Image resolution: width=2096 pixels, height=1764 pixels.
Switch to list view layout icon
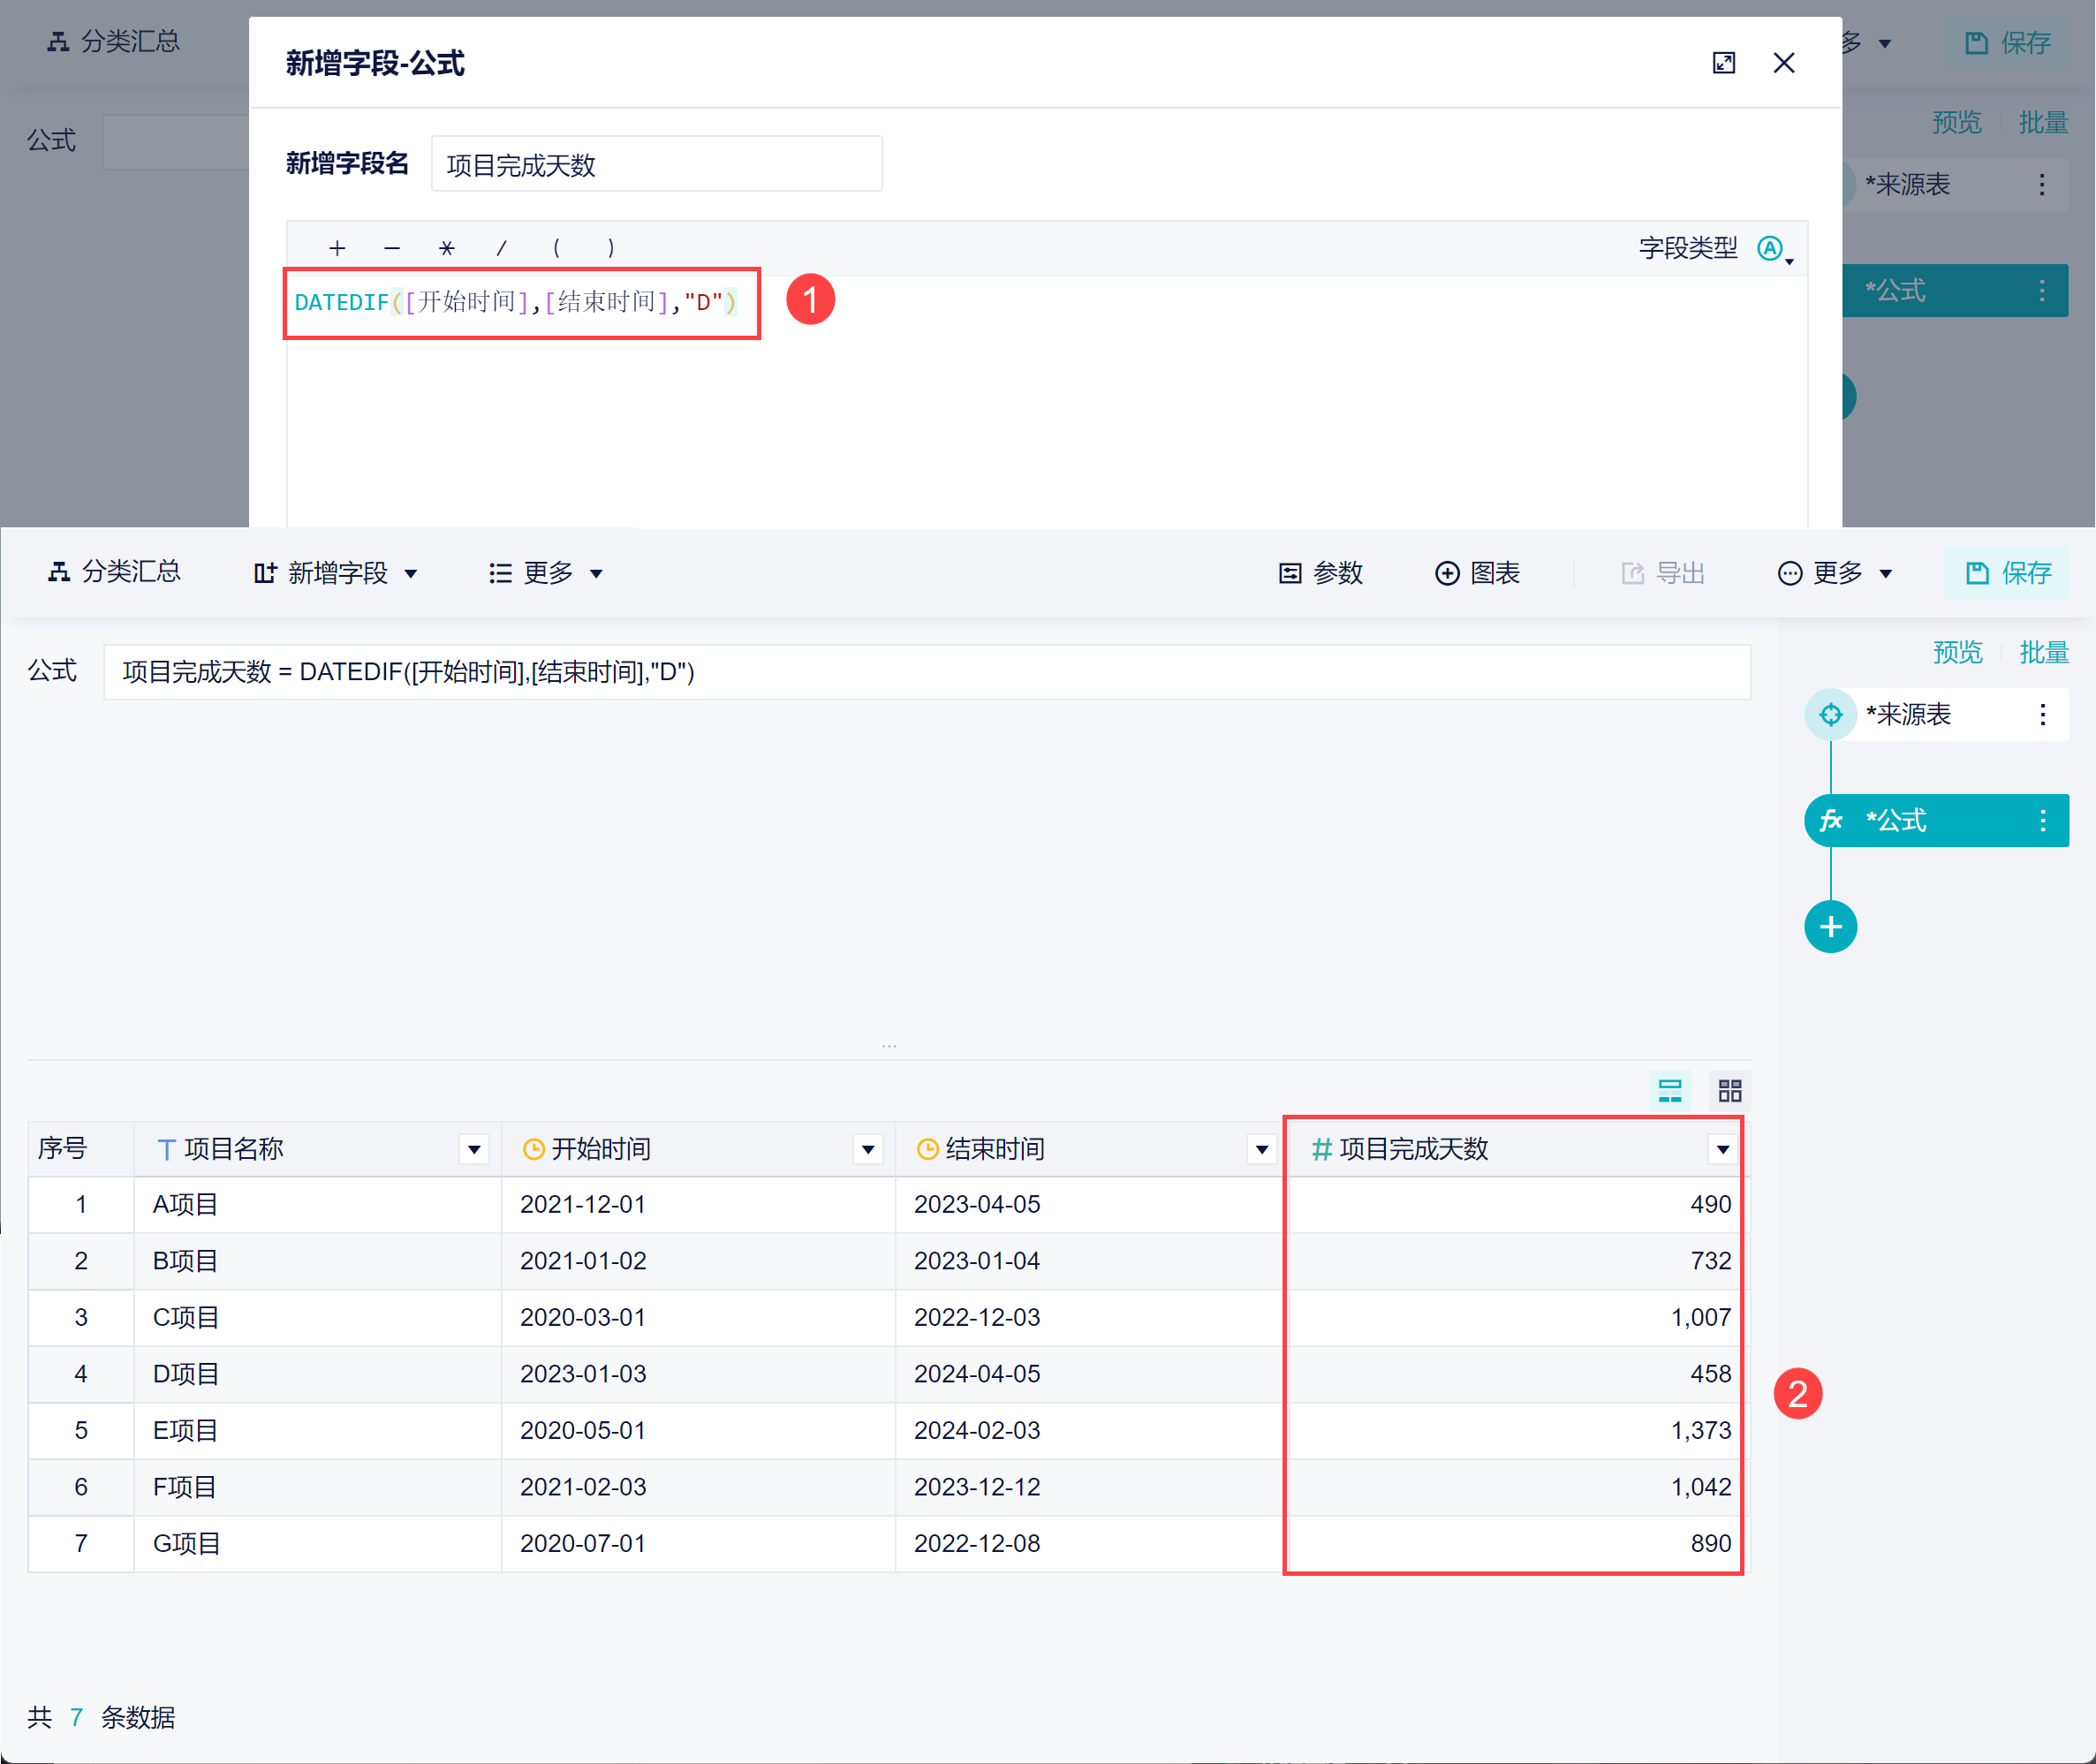1669,1090
